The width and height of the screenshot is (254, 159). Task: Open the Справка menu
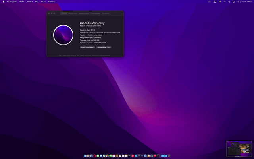[52, 2]
